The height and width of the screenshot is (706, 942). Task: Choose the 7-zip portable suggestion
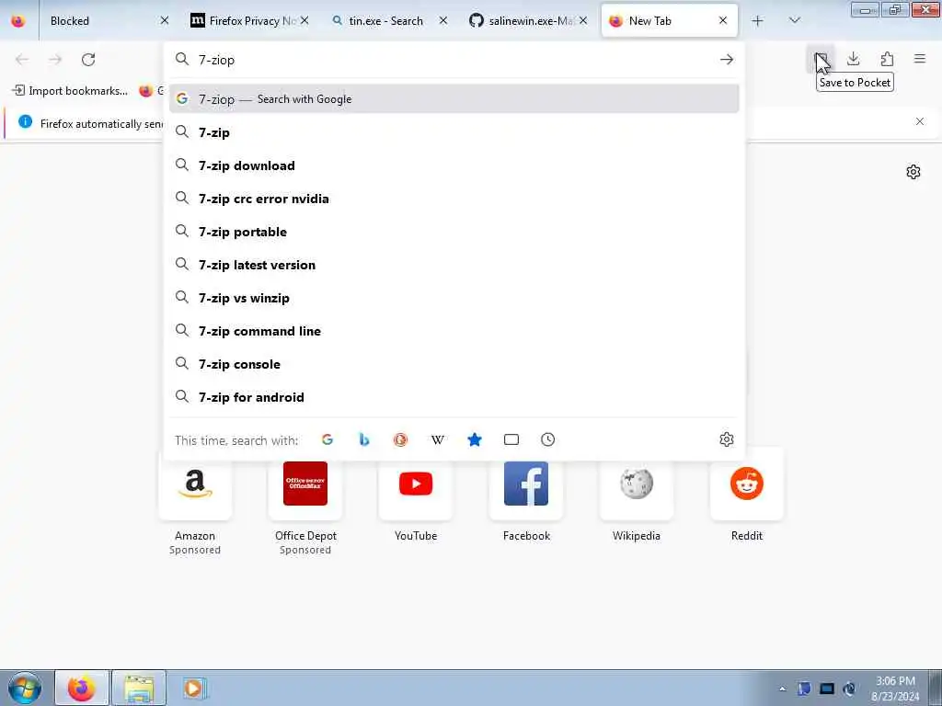coord(454,232)
